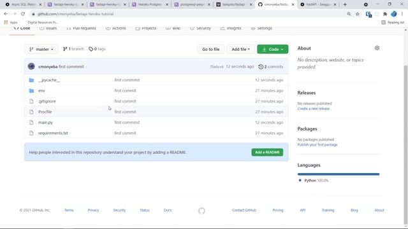Image resolution: width=408 pixels, height=229 pixels.
Task: Click the main.py file icon
Action: (x=31, y=122)
